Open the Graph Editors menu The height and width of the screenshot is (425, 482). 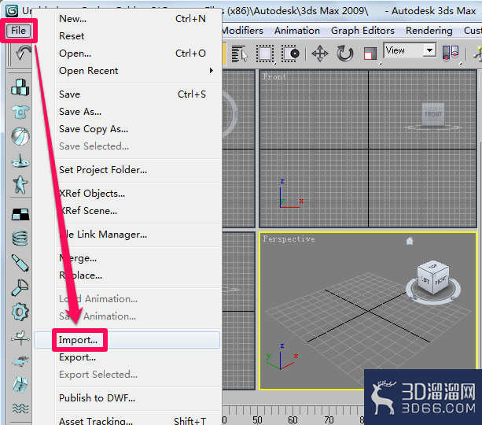point(362,31)
